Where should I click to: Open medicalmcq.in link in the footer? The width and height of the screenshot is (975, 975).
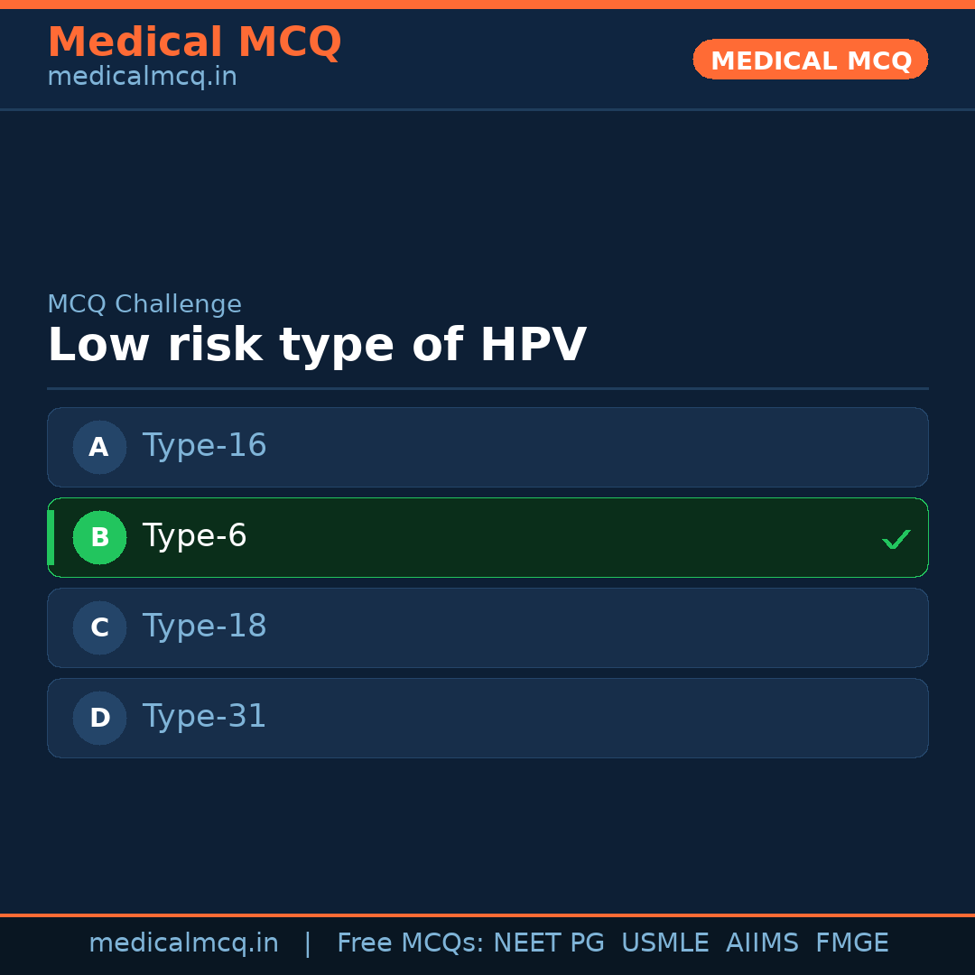(x=183, y=943)
